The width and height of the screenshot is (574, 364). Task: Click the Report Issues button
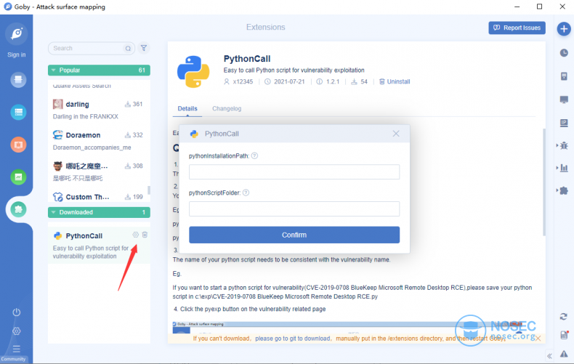click(x=517, y=28)
